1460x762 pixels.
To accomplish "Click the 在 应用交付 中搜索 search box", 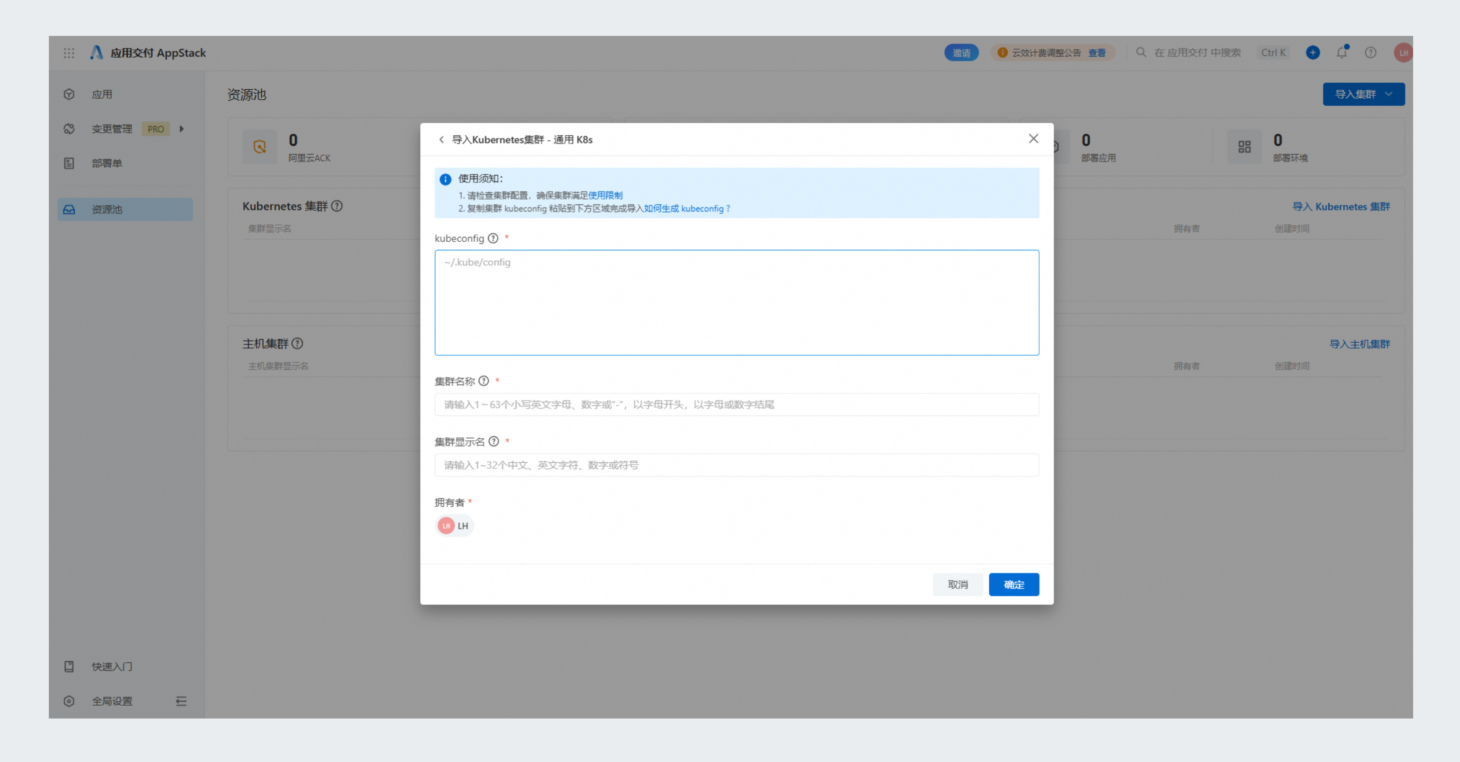I will [x=1197, y=53].
